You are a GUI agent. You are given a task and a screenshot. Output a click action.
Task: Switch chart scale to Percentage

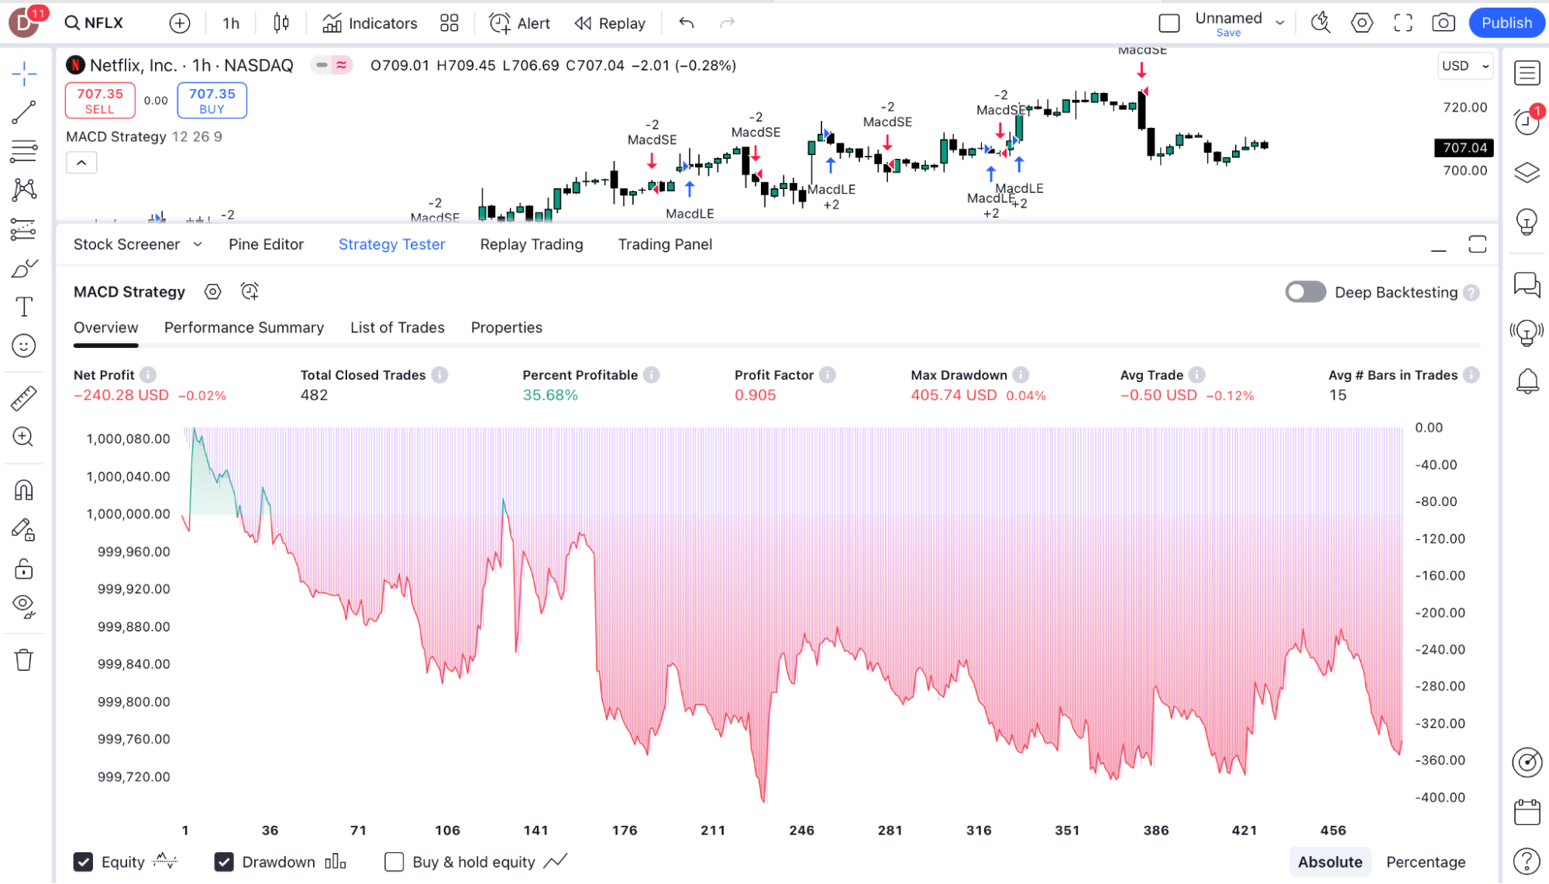pyautogui.click(x=1425, y=862)
